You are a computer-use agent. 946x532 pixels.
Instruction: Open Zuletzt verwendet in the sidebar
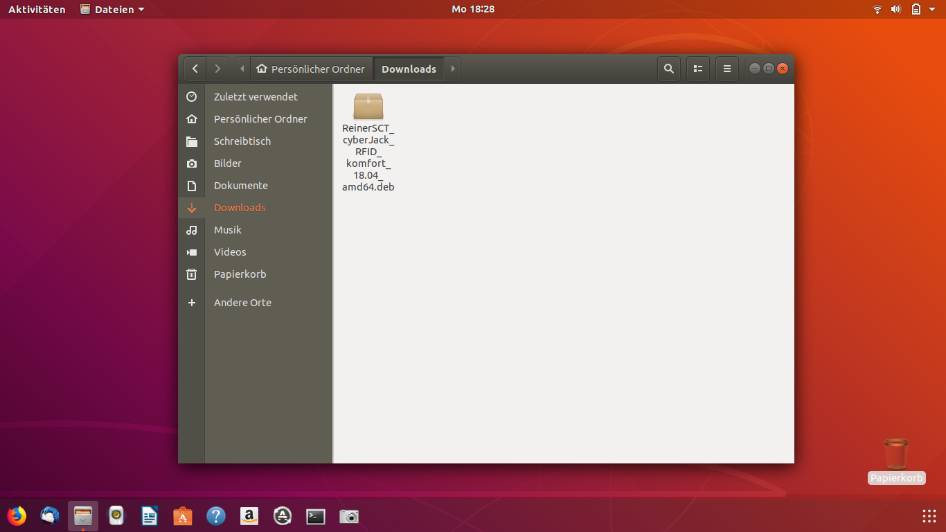tap(255, 97)
